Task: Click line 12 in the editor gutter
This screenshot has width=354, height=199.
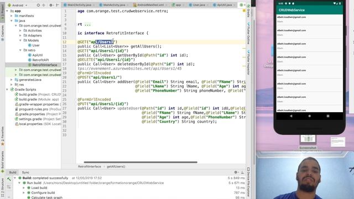Action: coord(65,42)
